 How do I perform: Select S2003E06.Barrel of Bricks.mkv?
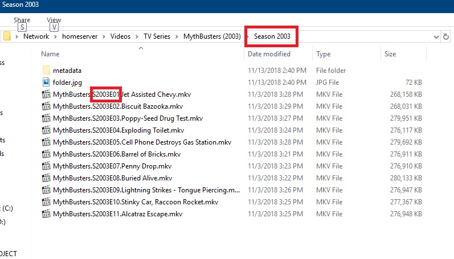pos(117,154)
